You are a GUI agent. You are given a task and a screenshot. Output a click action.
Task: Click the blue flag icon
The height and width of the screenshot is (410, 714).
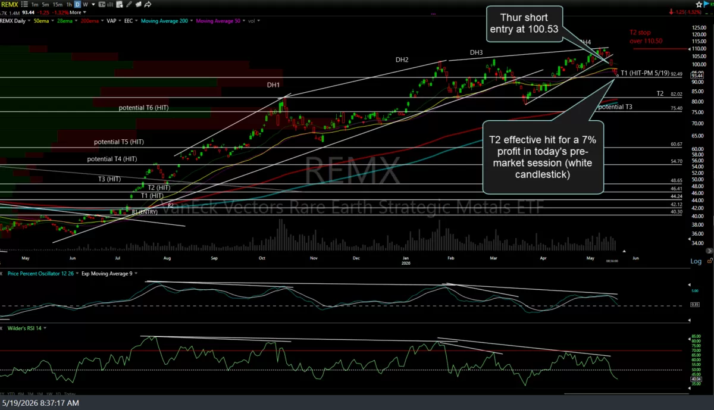[706, 4]
